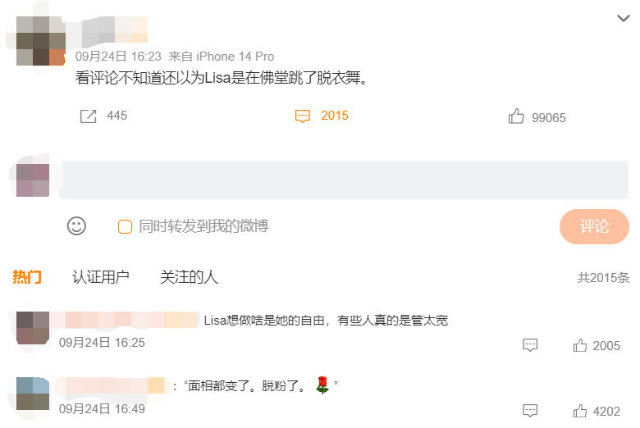Expand the post options chevron menu
The width and height of the screenshot is (640, 428).
[623, 18]
